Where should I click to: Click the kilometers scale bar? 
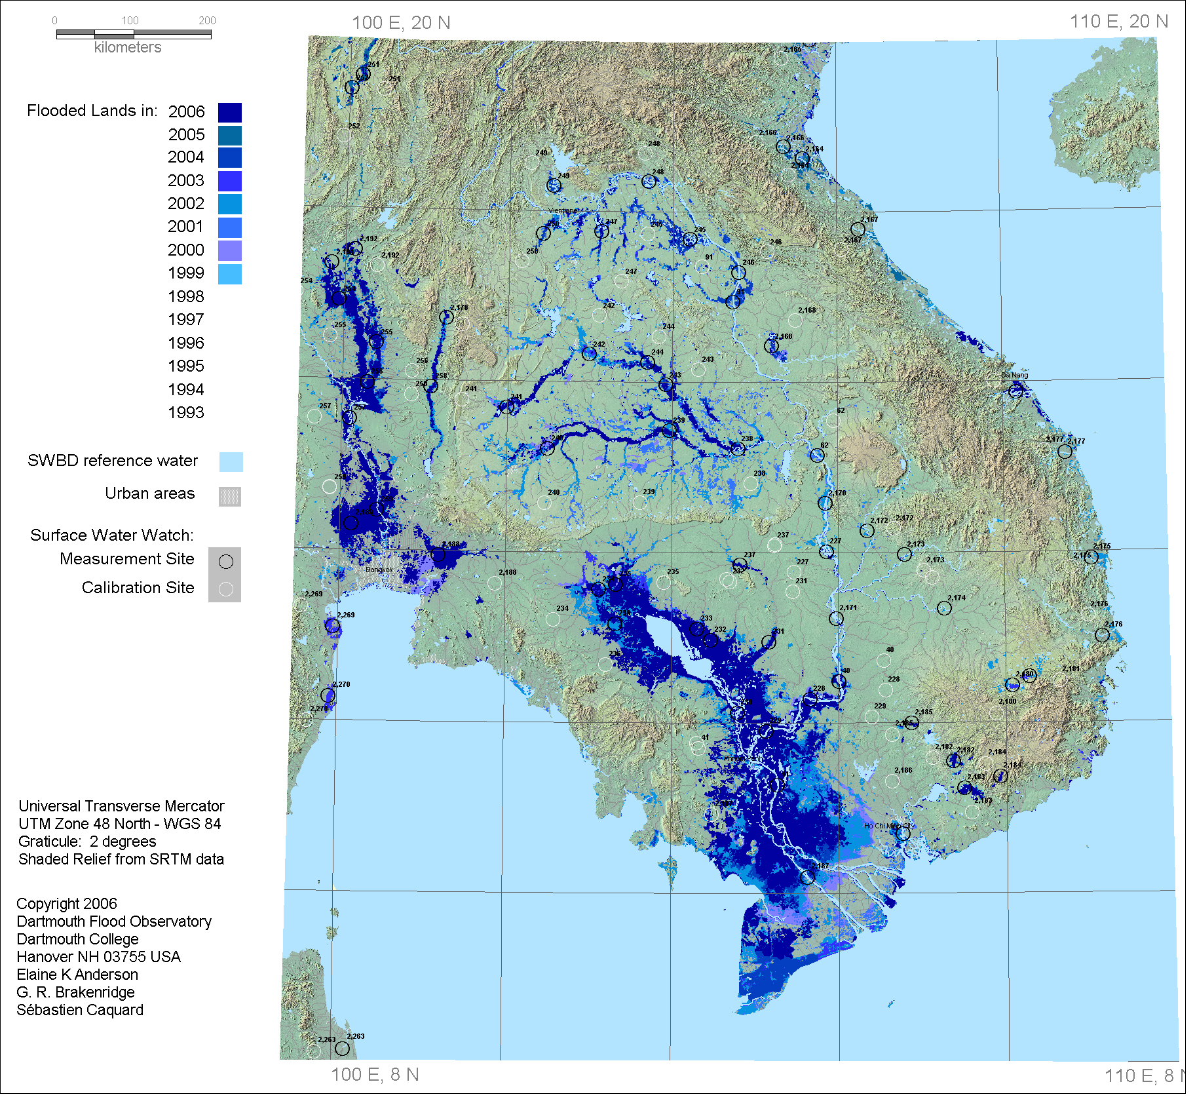134,34
